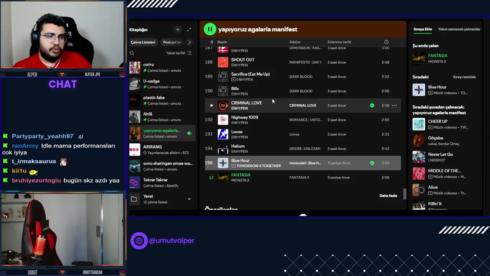The height and width of the screenshot is (276, 490).
Task: Open the Tekrar Tekrar playlist
Action: [162, 182]
